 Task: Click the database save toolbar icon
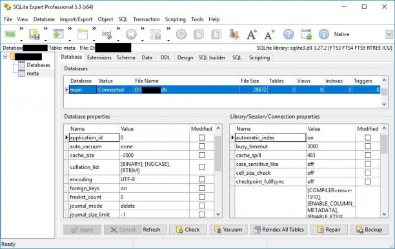(34, 34)
